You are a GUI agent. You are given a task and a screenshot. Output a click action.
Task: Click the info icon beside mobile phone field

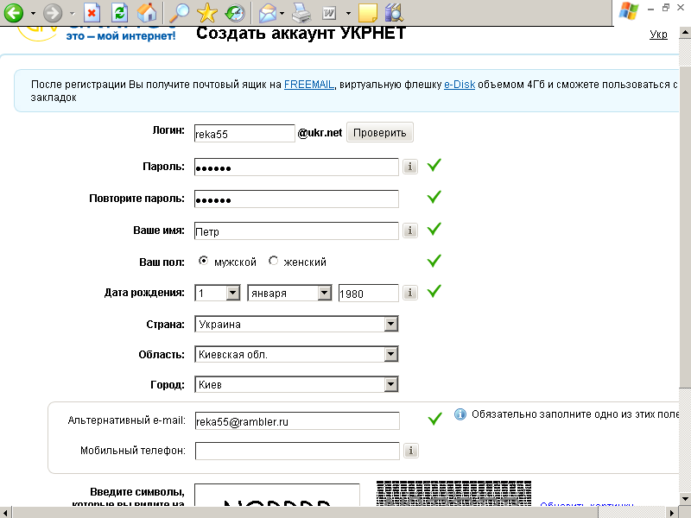pos(411,451)
